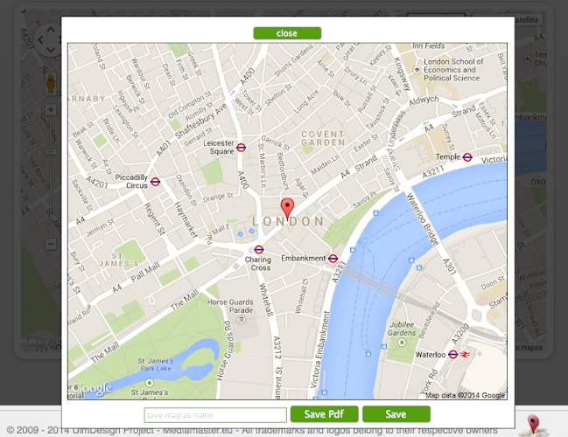The image size is (568, 437).
Task: Zoom in with plus button on background map
Action: [51, 109]
